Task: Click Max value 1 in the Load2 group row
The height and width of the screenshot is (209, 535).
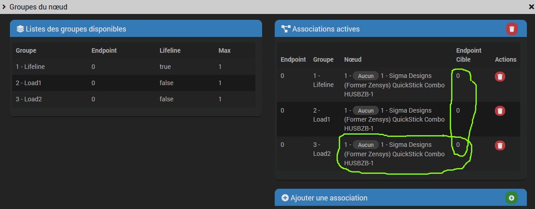Action: [220, 99]
